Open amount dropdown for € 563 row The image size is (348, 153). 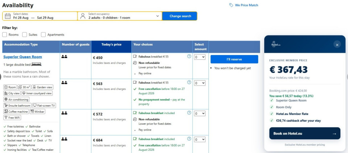200,83
